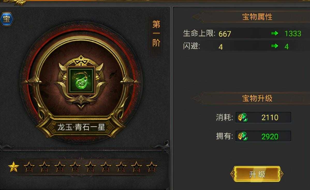
Task: Open the 宝物属性 section header
Action: 257,17
